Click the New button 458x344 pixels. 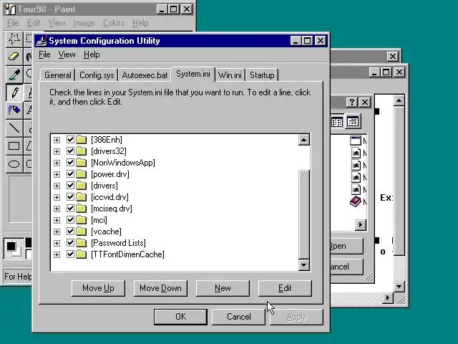[223, 288]
